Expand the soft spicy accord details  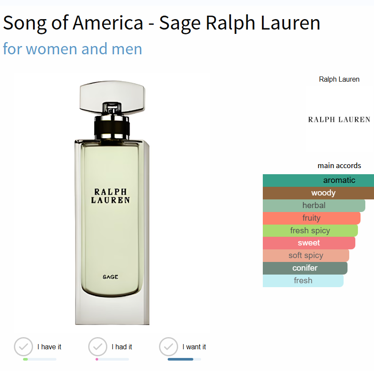click(306, 255)
